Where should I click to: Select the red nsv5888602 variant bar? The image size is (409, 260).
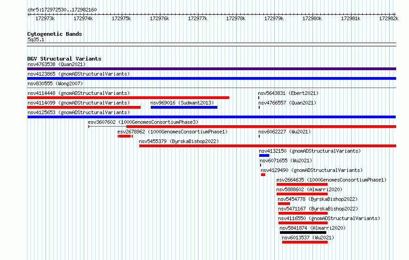point(302,194)
